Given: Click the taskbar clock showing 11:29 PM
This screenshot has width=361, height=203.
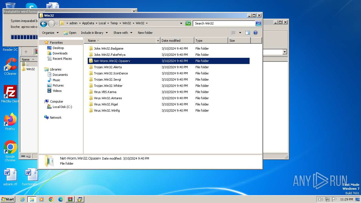Looking at the screenshot, I should pyautogui.click(x=346, y=199).
